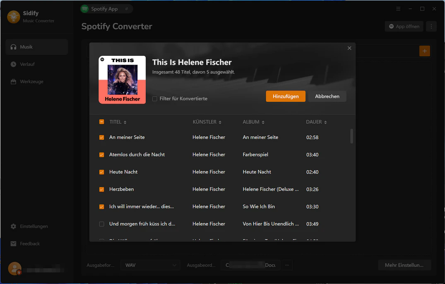Open the WAV output format dropdown
This screenshot has width=445, height=284.
click(x=150, y=265)
